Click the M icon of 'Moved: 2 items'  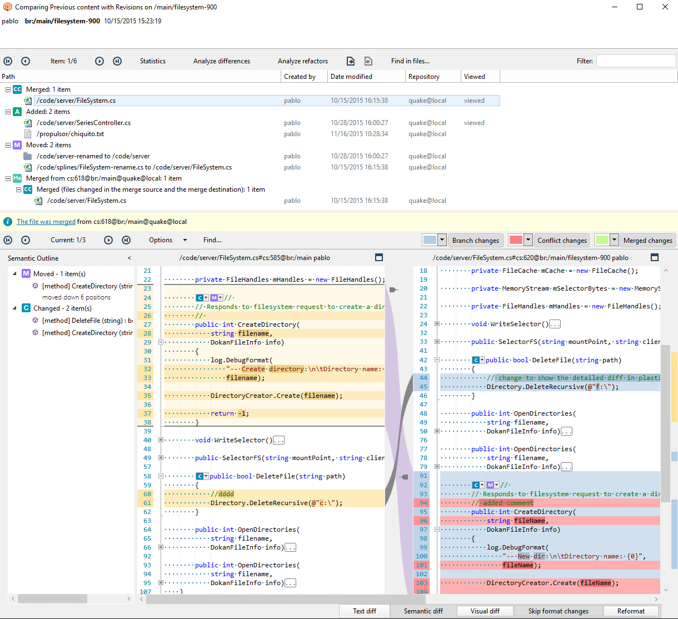pyautogui.click(x=17, y=145)
